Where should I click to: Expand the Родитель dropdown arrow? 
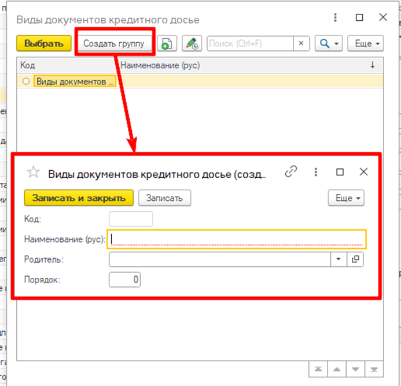(339, 259)
